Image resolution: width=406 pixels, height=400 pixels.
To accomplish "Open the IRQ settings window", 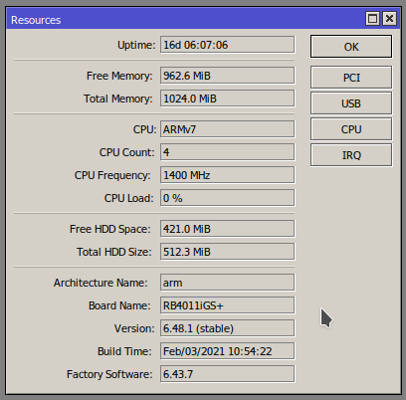I will pos(351,155).
